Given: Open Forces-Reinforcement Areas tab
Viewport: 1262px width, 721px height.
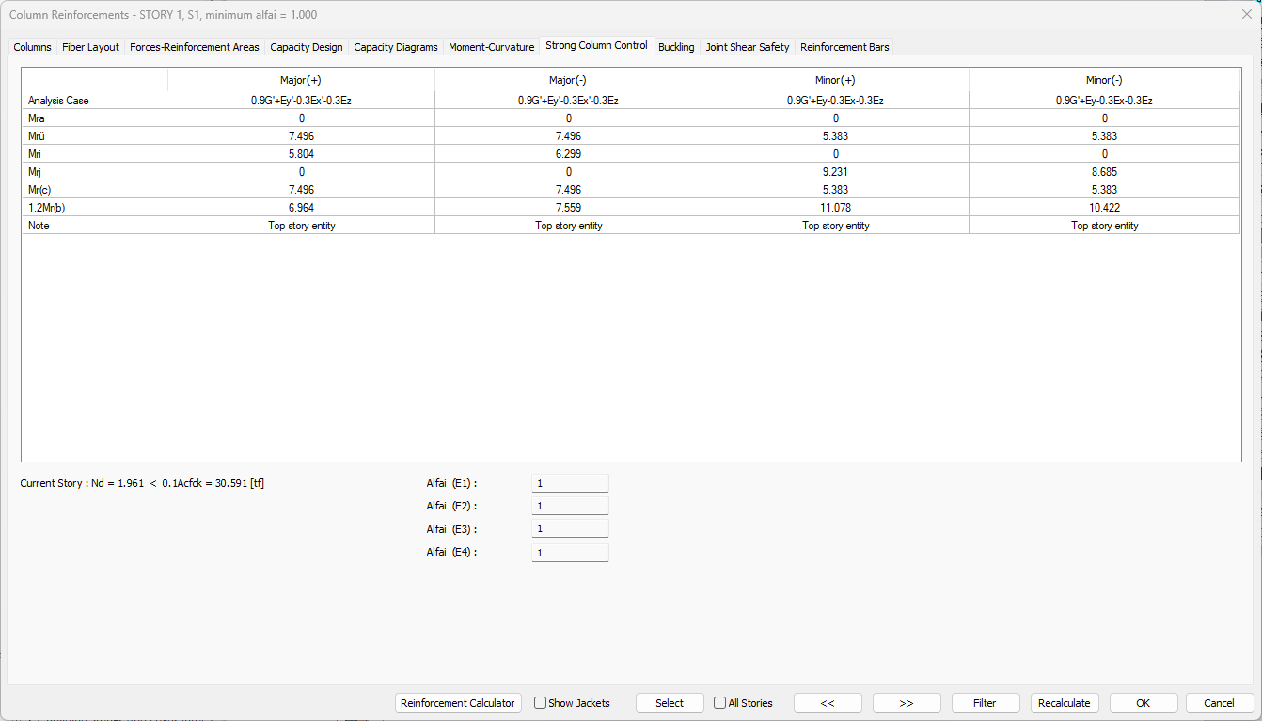Looking at the screenshot, I should [194, 47].
